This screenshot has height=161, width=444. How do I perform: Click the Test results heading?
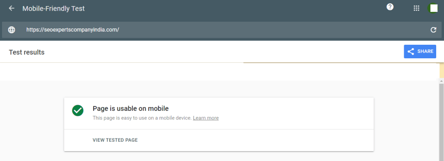coord(27,52)
